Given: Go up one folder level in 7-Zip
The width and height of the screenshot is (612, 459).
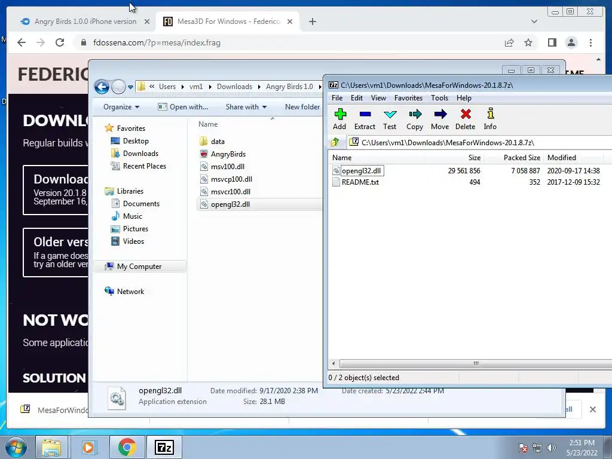Looking at the screenshot, I should coord(335,142).
